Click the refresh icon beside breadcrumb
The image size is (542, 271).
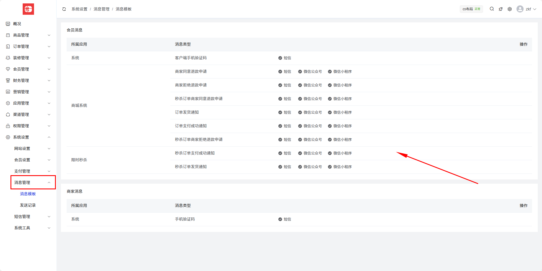pos(64,9)
